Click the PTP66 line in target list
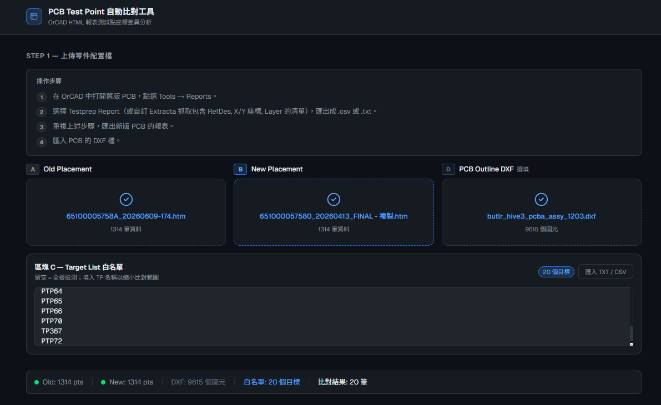The width and height of the screenshot is (661, 405). pyautogui.click(x=52, y=311)
